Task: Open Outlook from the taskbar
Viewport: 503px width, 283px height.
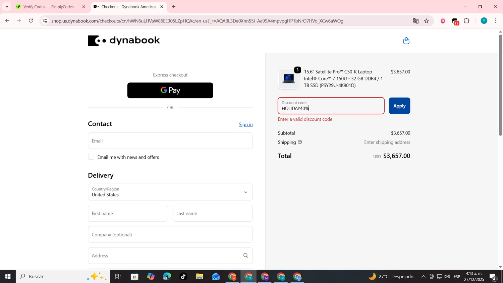Action: click(x=216, y=277)
